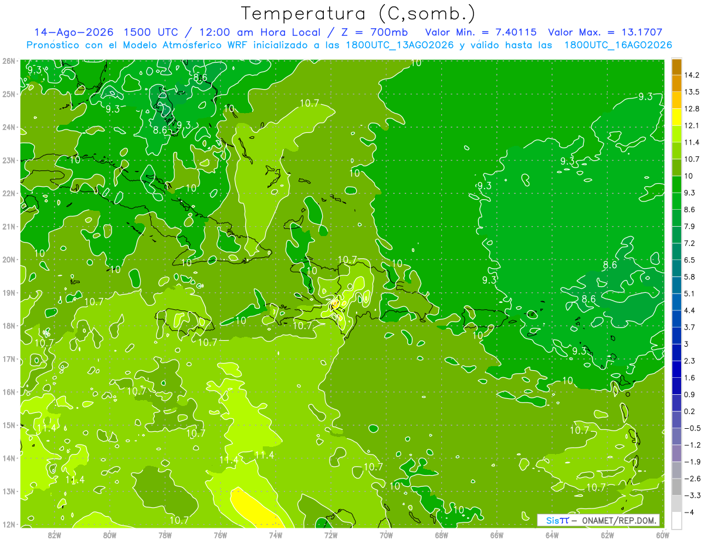Click colorbar label '13.5'
Screen dimensions: 704x543
(691, 92)
